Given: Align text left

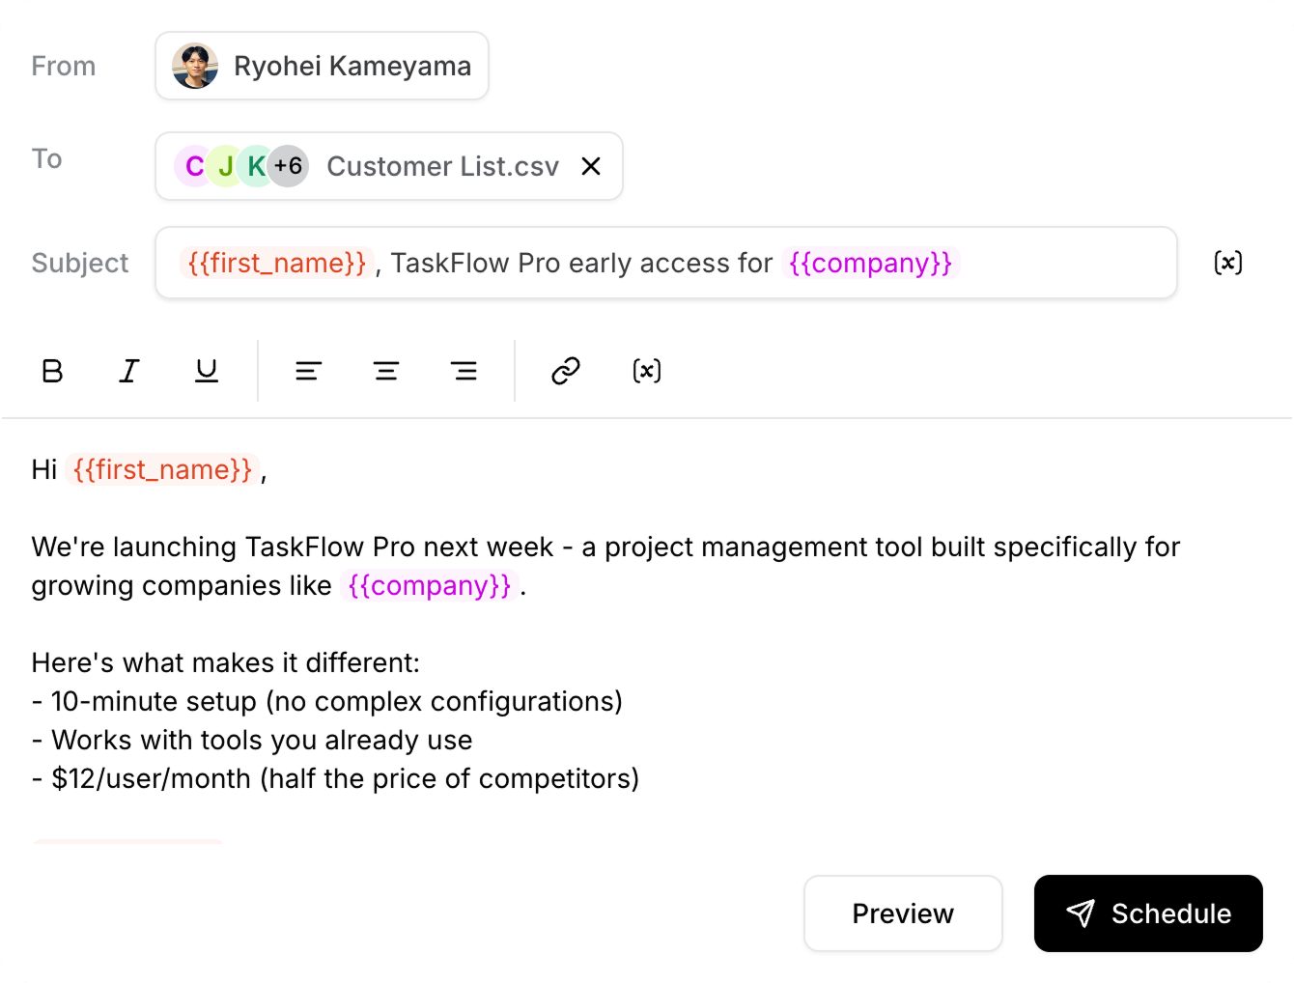Looking at the screenshot, I should pyautogui.click(x=308, y=371).
